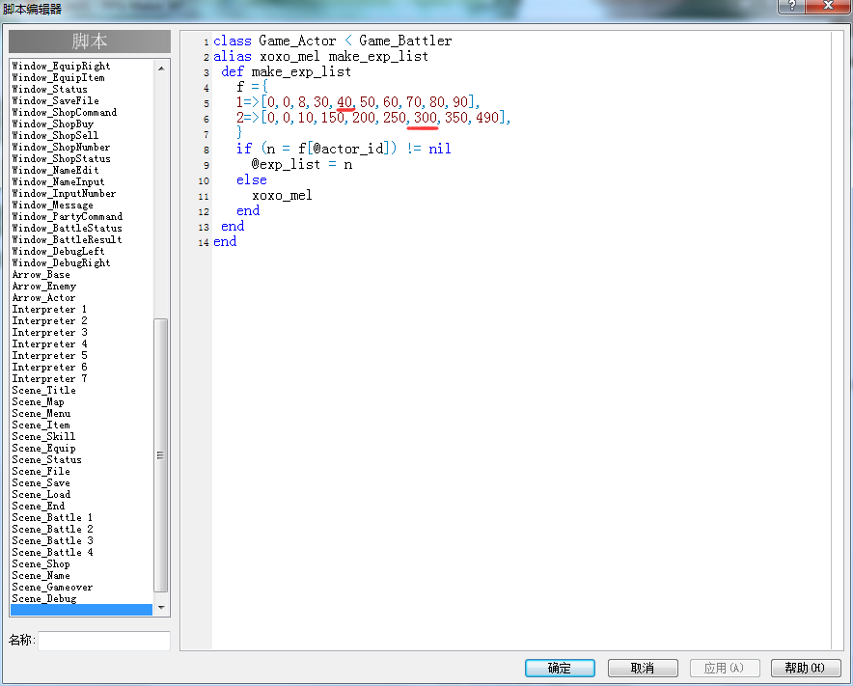Click the script list scroll down arrow
Screen dimensions: 853x686
(161, 607)
